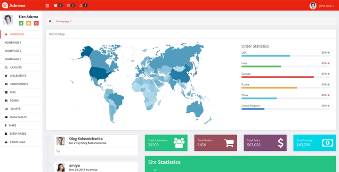This screenshot has width=339, height=172.
Task: Open the mail envelope notifications in header
Action: point(71,5)
